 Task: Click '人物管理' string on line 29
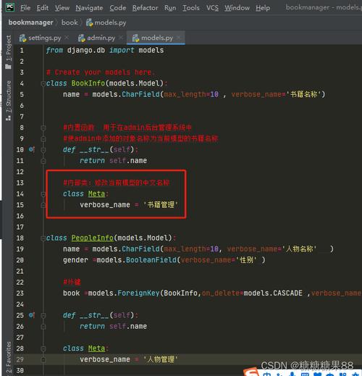click(161, 359)
